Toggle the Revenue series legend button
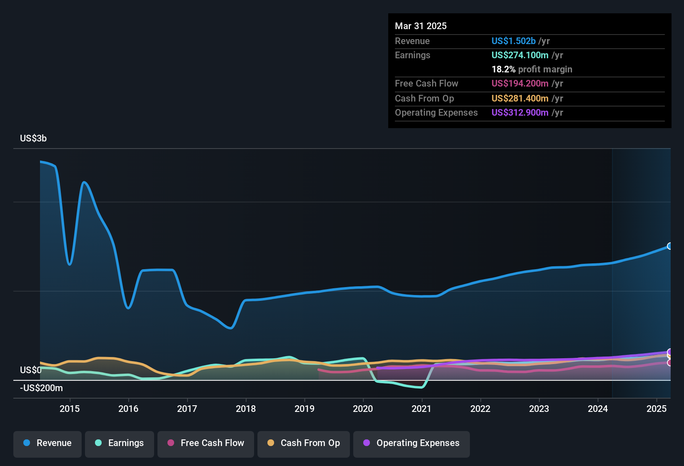This screenshot has height=466, width=684. pos(47,444)
